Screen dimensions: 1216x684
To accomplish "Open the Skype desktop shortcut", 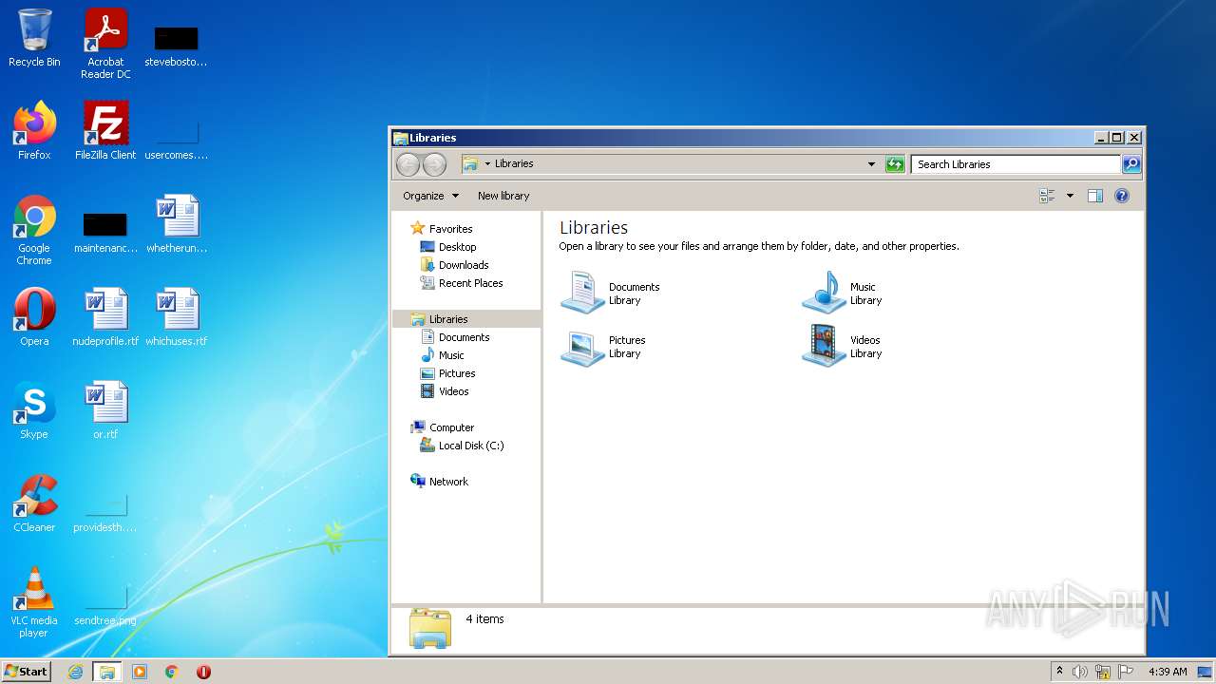I will (34, 409).
